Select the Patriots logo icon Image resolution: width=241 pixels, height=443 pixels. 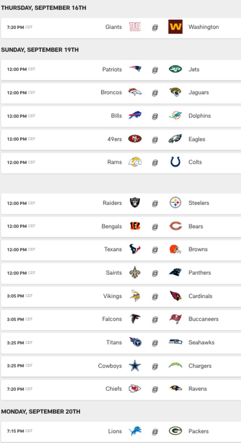[x=135, y=69]
